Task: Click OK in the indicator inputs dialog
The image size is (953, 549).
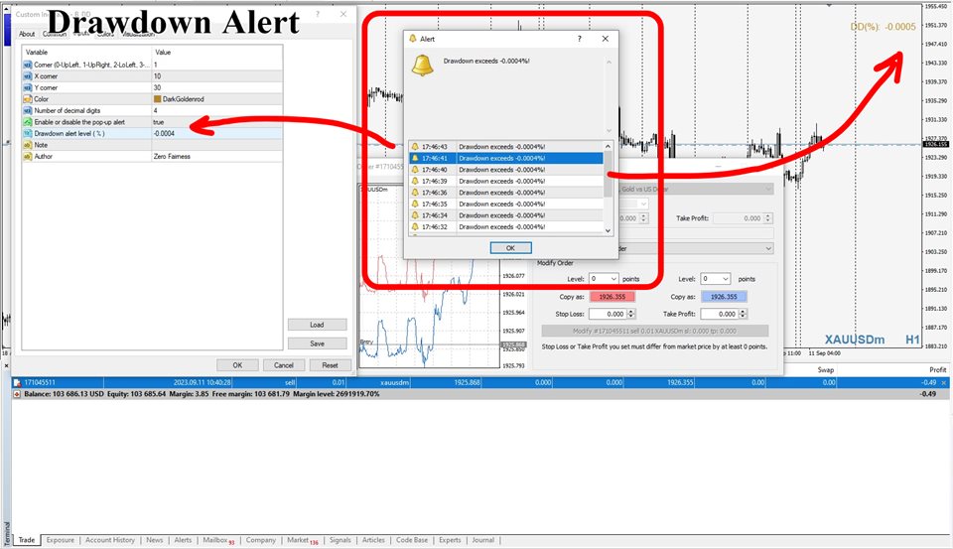Action: [237, 365]
